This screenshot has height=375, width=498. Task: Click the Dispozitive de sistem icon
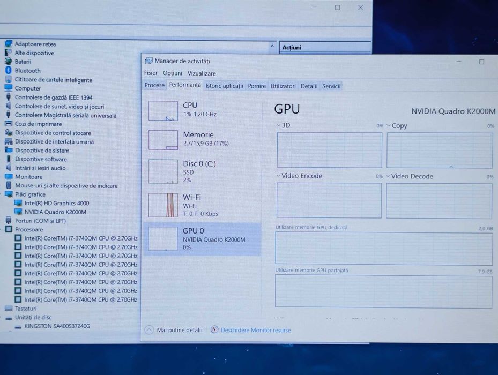[9, 150]
